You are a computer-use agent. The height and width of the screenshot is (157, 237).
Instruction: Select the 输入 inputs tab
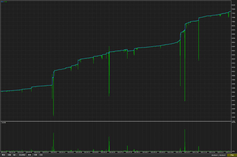pyautogui.click(x=15, y=155)
